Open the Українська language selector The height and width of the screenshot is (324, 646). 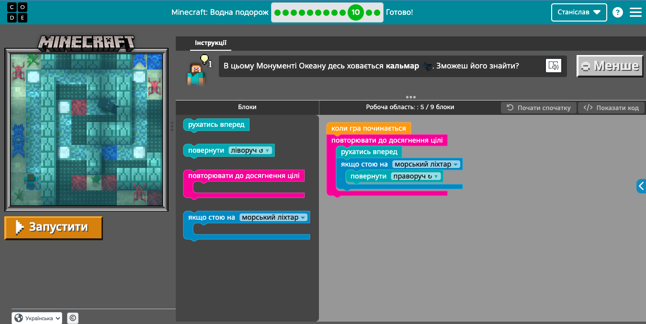pyautogui.click(x=37, y=318)
